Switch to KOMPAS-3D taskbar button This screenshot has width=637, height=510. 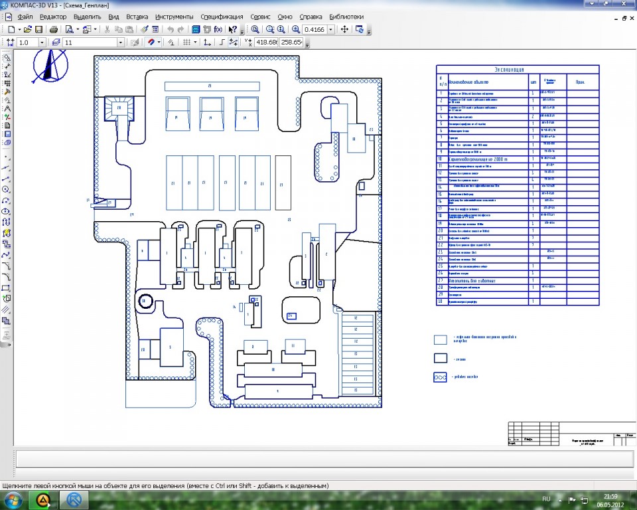point(75,500)
